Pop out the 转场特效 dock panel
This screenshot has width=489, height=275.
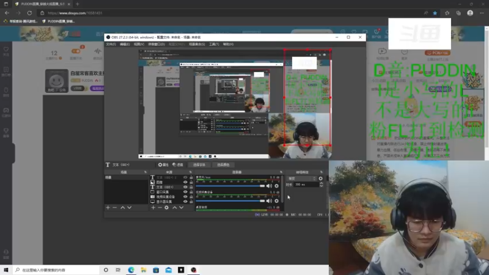(322, 172)
